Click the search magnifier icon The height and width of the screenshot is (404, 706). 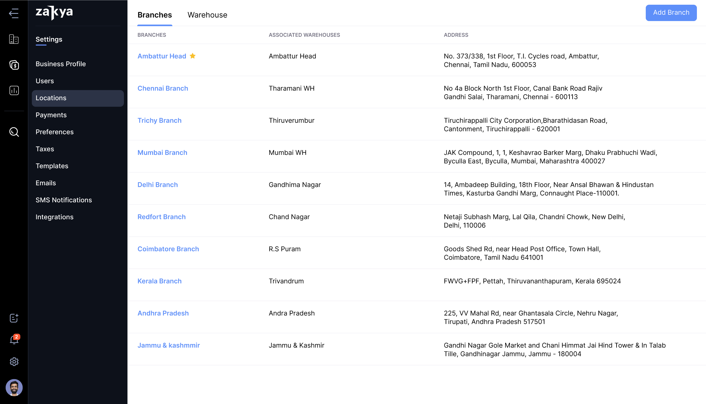click(14, 132)
